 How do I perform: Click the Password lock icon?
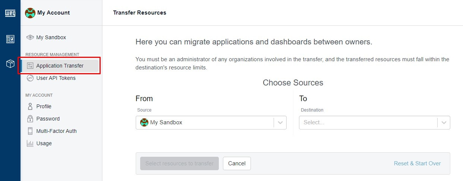[30, 119]
